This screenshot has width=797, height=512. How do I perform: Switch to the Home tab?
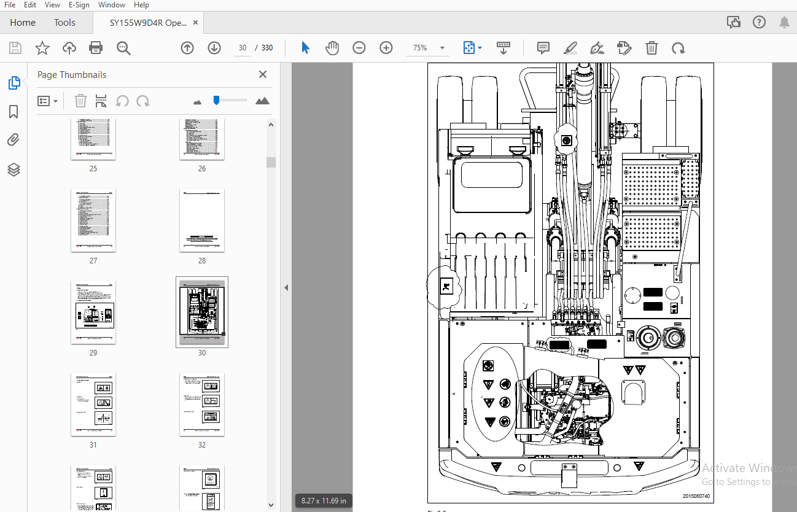pos(23,23)
